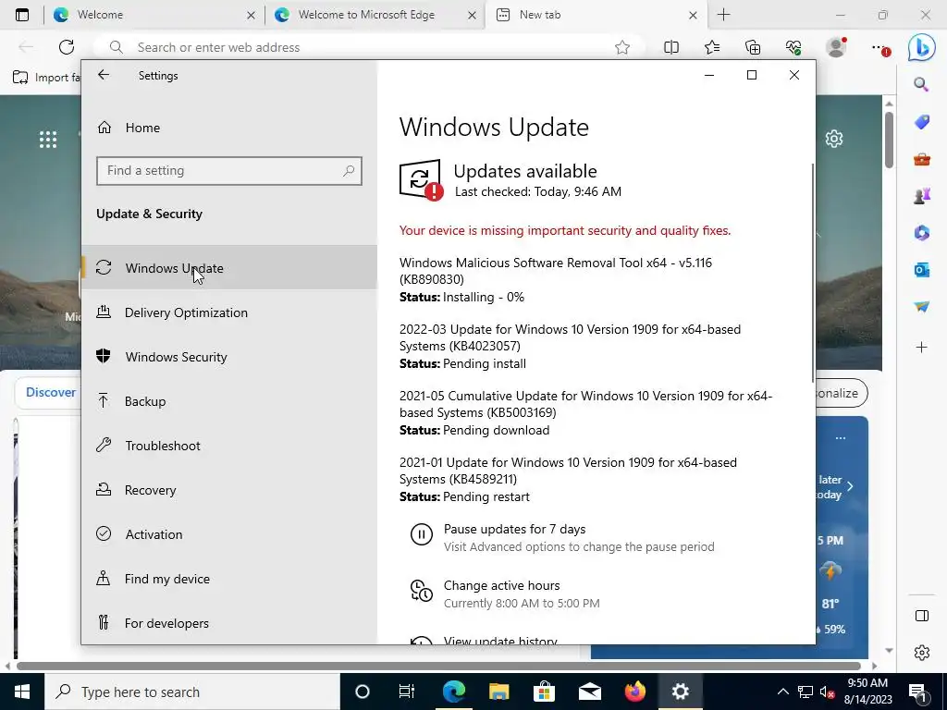Click the taskbar search box
Viewport: 947px width, 710px height.
point(192,692)
